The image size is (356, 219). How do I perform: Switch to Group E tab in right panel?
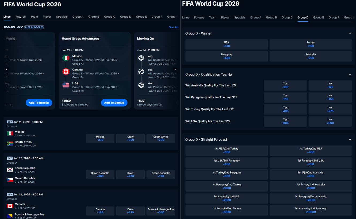pyautogui.click(x=319, y=17)
